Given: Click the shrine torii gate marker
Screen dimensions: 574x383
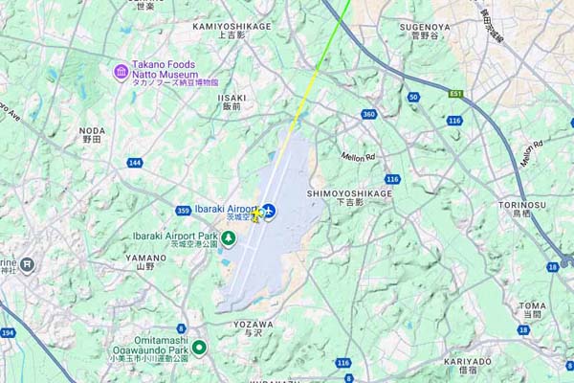Looking at the screenshot, I should click(27, 264).
